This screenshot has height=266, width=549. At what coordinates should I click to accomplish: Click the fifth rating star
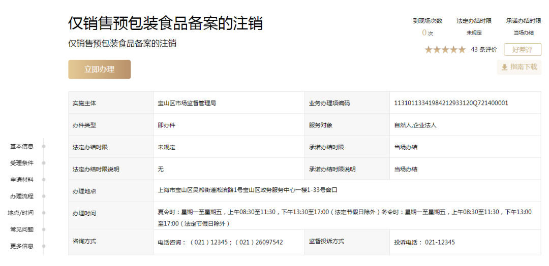coord(462,50)
